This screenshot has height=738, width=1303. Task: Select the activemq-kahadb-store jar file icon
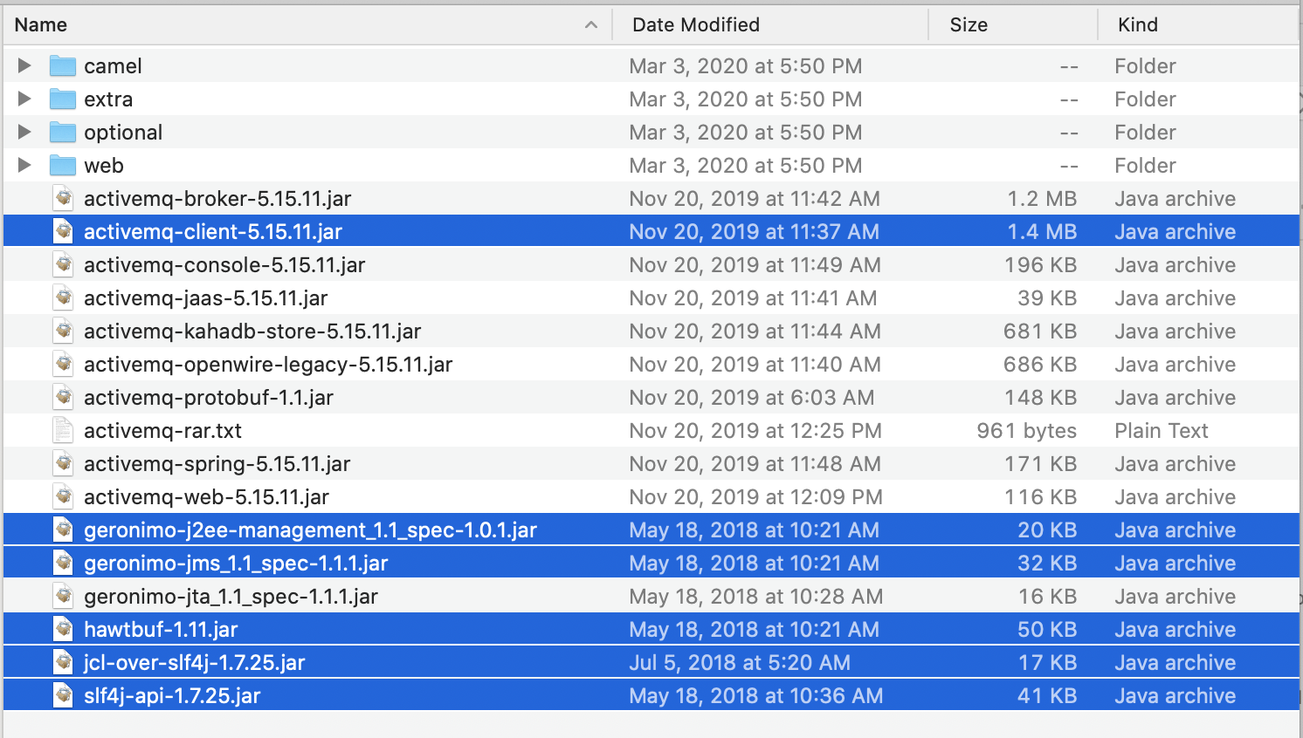tap(63, 331)
